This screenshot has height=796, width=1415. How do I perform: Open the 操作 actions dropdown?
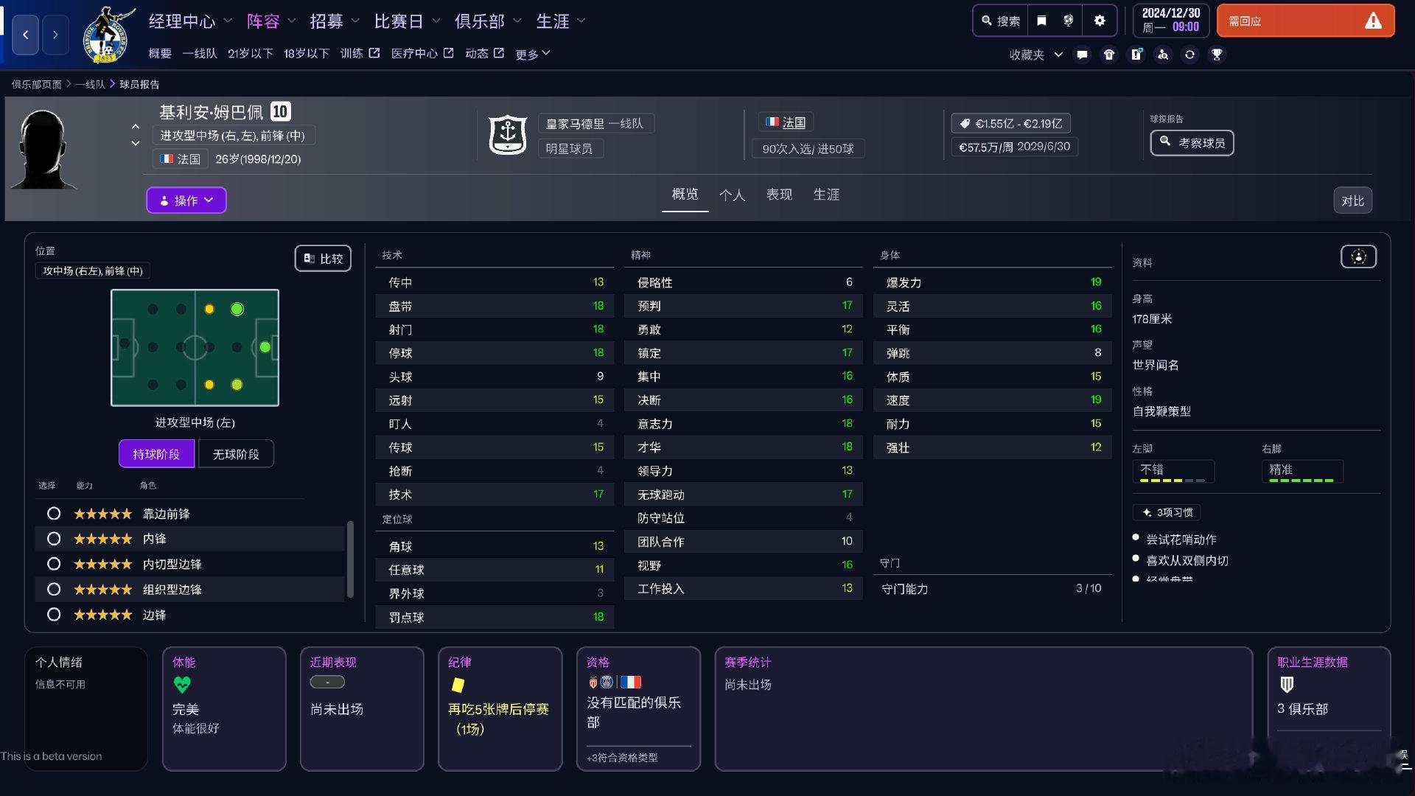[x=186, y=200]
